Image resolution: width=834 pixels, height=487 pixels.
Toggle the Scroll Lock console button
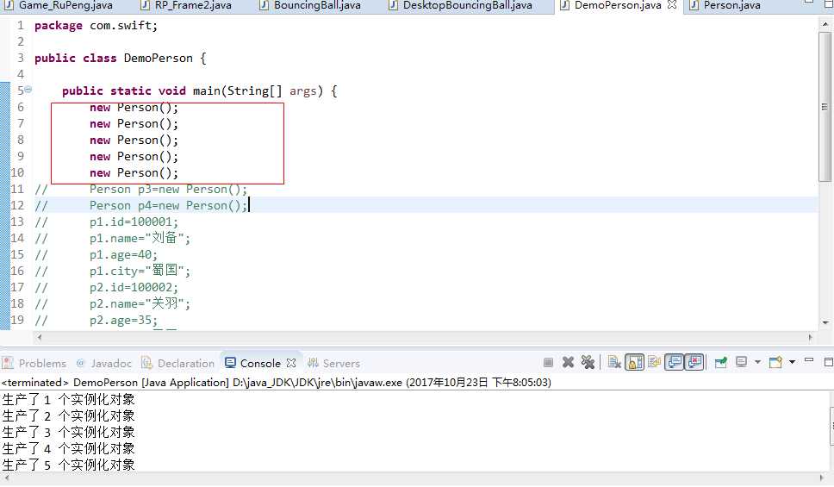click(x=634, y=363)
